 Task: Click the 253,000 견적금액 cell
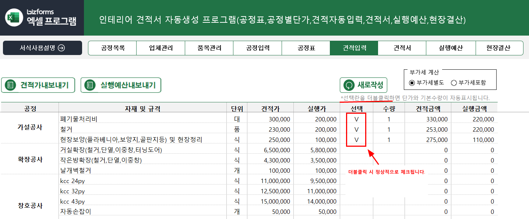[x=428, y=129]
